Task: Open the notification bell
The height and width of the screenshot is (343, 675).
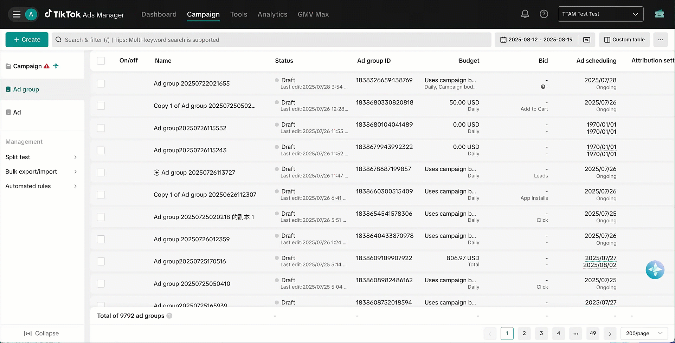Action: tap(525, 14)
